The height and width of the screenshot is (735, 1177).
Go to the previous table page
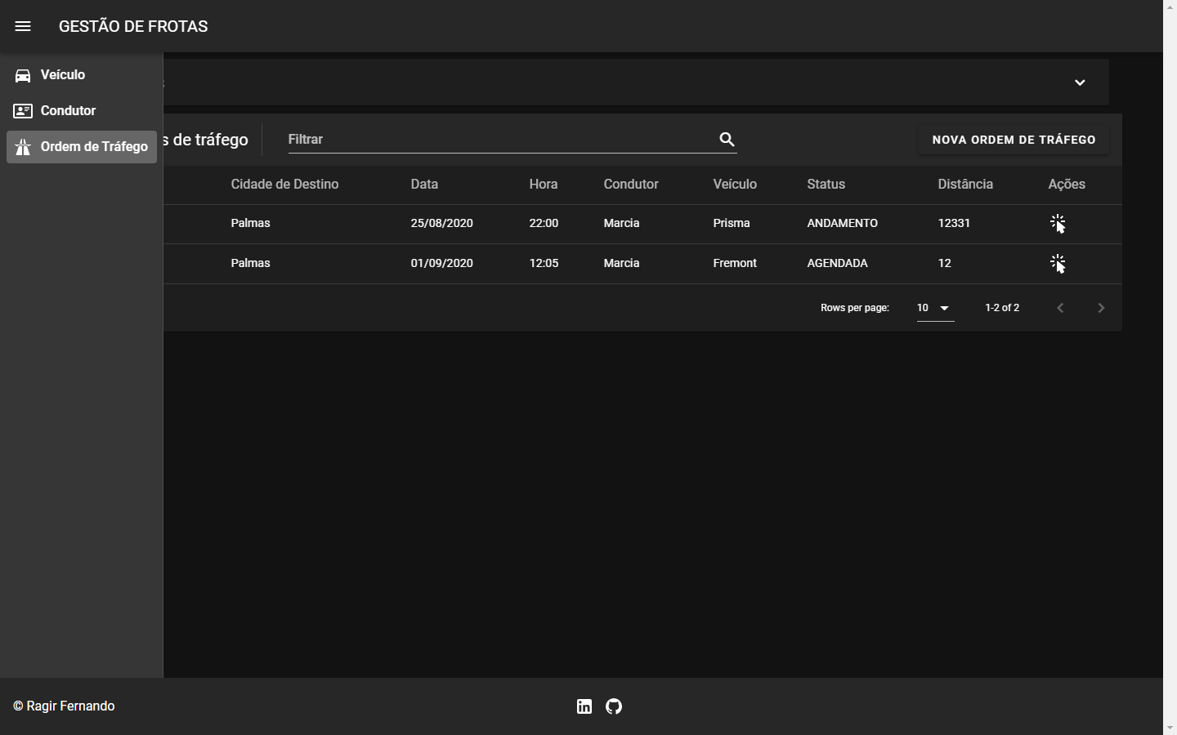click(1060, 308)
